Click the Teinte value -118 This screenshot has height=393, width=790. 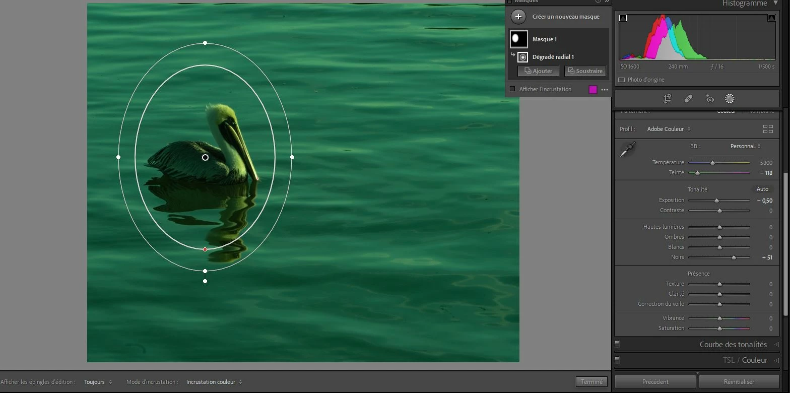coord(766,173)
